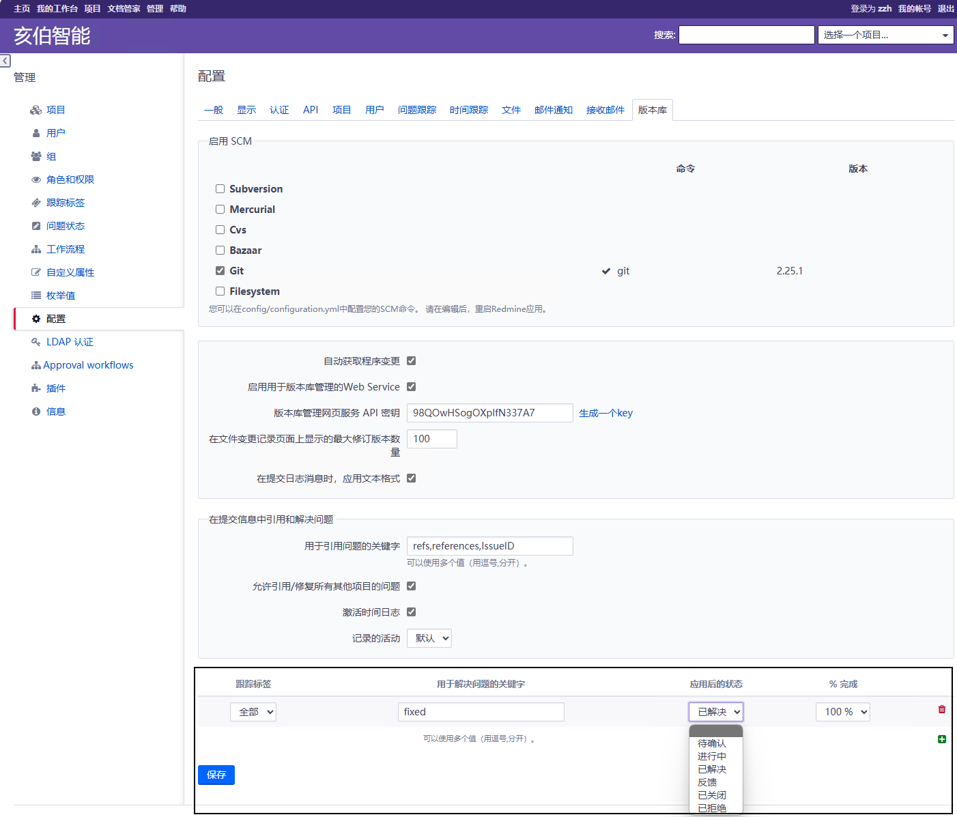Collapse the sidebar with the arrow icon
Image resolution: width=957 pixels, height=817 pixels.
(5, 61)
